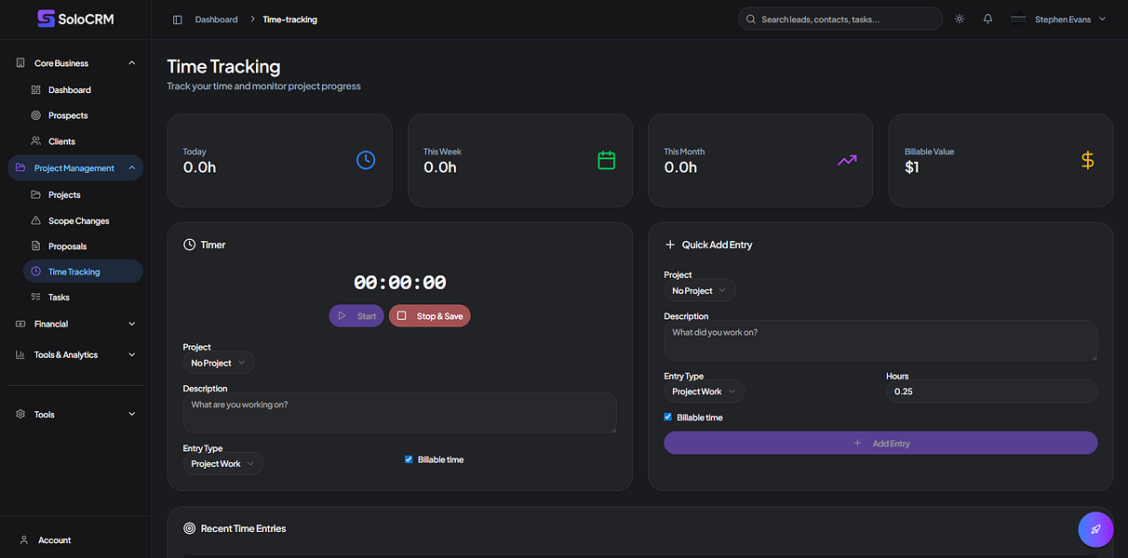Click the dollar icon in Billable Value card
1128x558 pixels.
(x=1087, y=160)
